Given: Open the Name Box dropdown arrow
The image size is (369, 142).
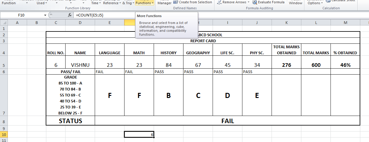Looking at the screenshot, I should tap(45, 15).
